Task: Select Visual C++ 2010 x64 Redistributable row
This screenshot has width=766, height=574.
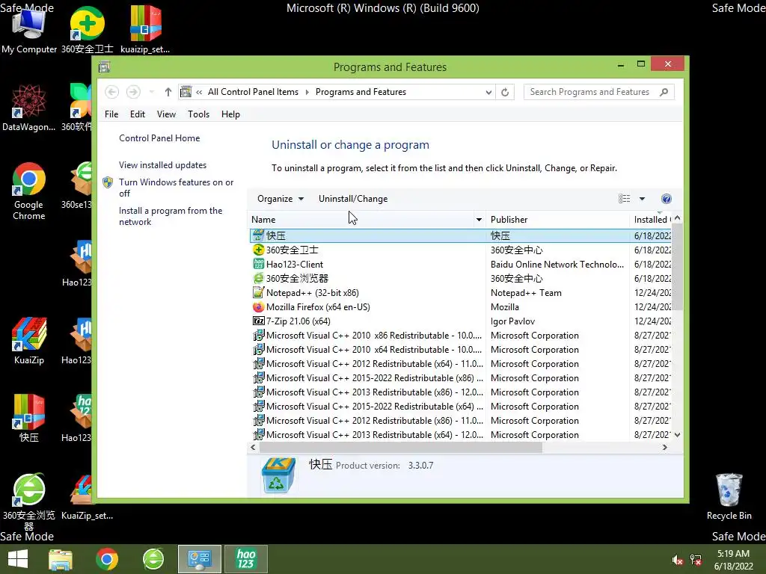Action: 460,350
